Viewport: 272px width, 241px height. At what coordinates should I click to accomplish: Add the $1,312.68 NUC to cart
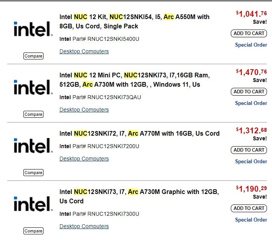click(249, 150)
